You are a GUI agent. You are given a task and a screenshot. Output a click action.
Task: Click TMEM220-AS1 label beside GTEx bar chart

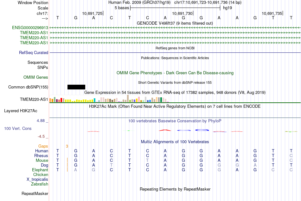[34, 99]
